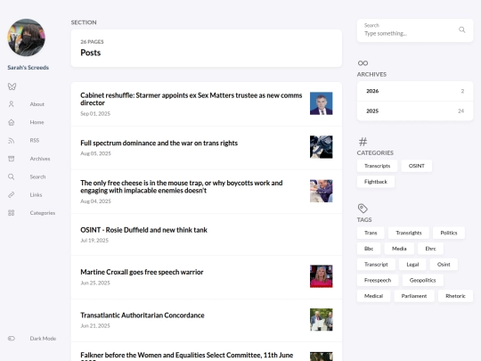Select the Transcript tag
This screenshot has height=361, width=481.
(x=376, y=265)
